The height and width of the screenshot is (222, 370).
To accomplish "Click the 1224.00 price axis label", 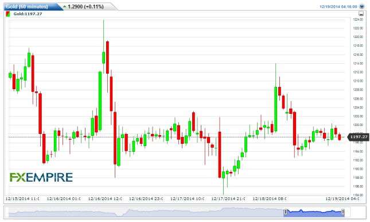I will 358,20.
